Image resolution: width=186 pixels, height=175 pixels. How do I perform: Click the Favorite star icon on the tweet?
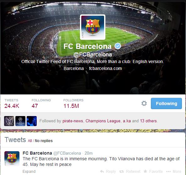145,171
